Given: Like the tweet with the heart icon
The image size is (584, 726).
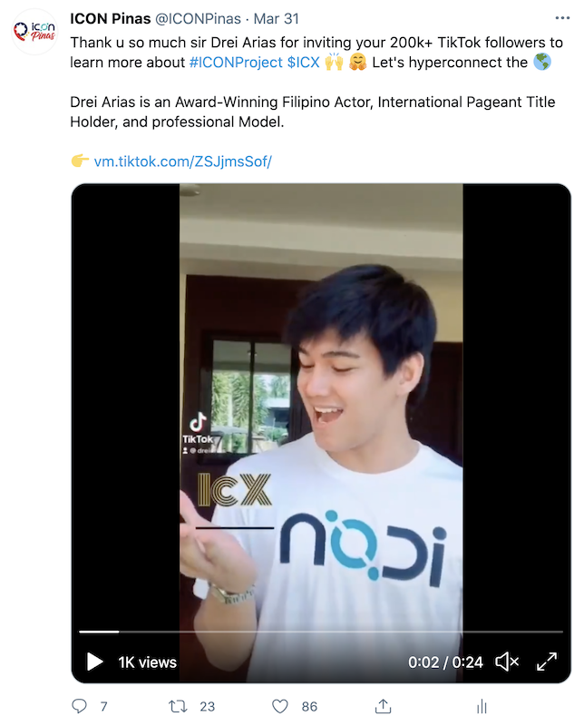Looking at the screenshot, I should coord(279,706).
